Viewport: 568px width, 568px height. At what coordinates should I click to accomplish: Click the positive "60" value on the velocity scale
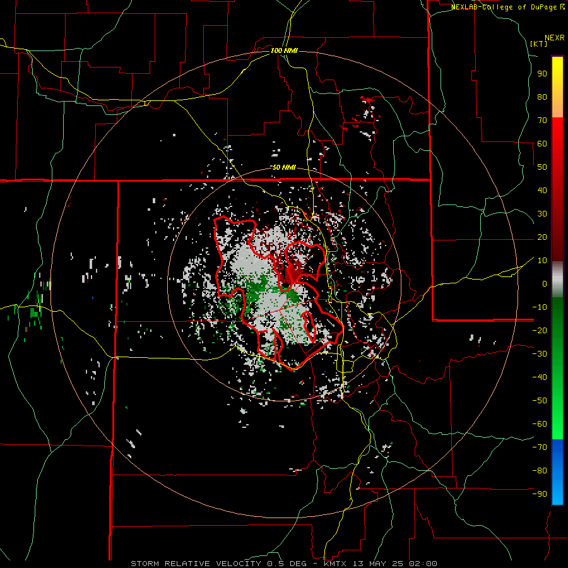[x=542, y=143]
